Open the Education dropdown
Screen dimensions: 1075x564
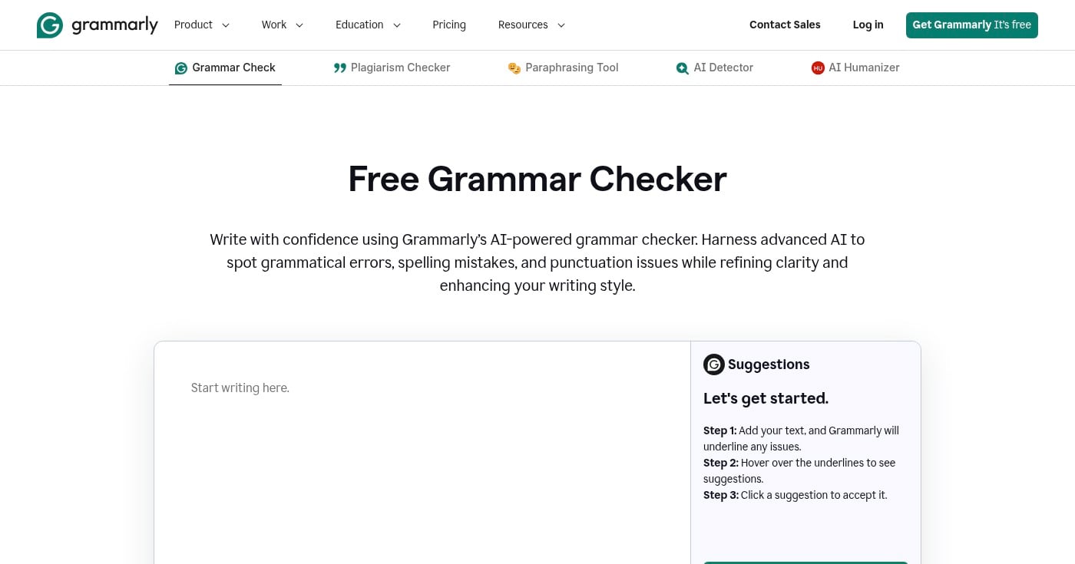(368, 25)
